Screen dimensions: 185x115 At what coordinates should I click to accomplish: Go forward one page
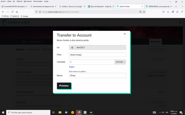8,12
